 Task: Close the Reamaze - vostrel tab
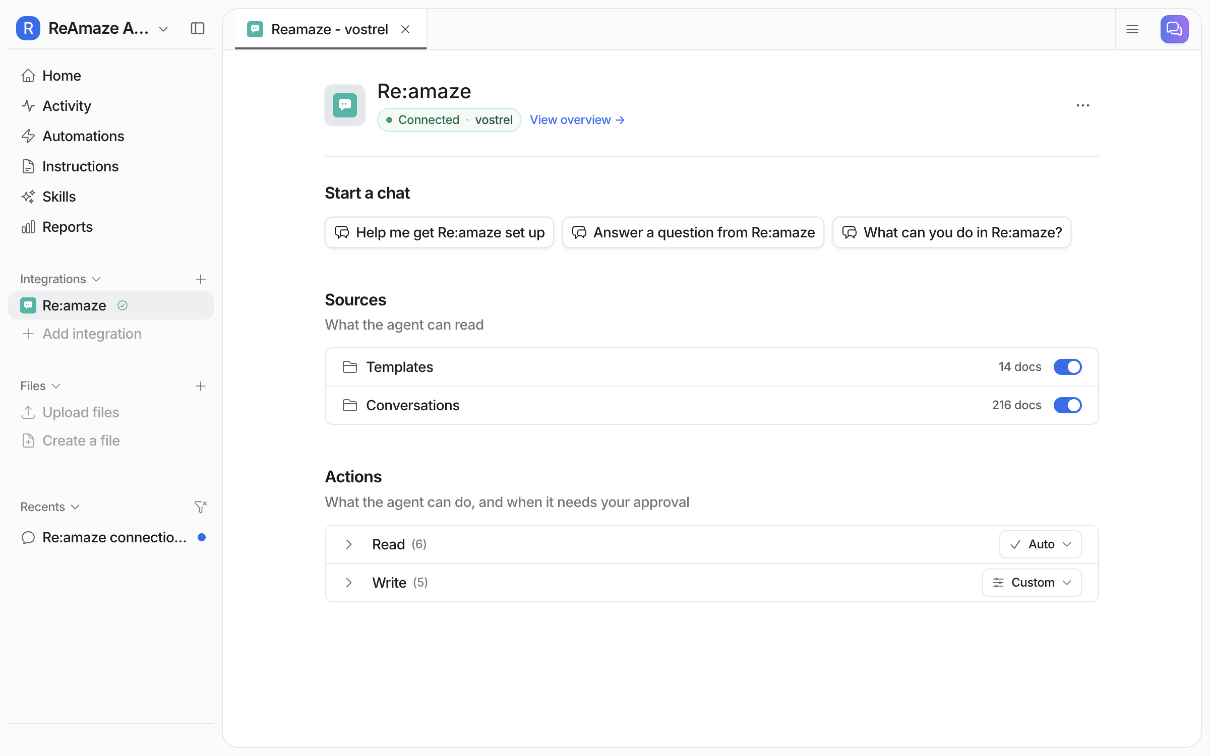click(x=405, y=29)
